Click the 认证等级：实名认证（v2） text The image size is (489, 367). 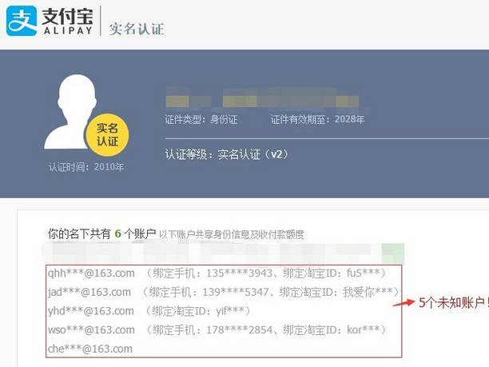tap(227, 154)
